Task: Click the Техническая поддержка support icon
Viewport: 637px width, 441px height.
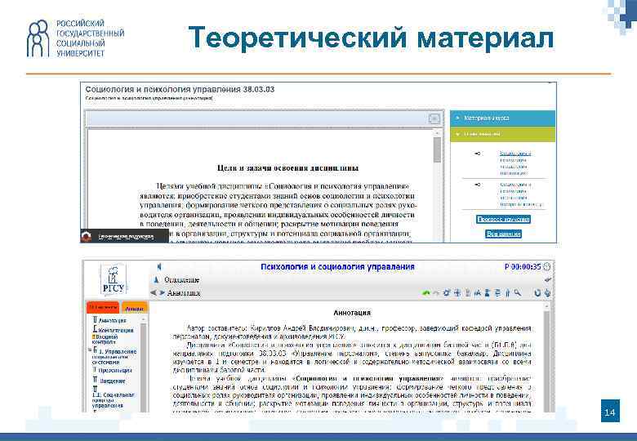Action: 86,236
